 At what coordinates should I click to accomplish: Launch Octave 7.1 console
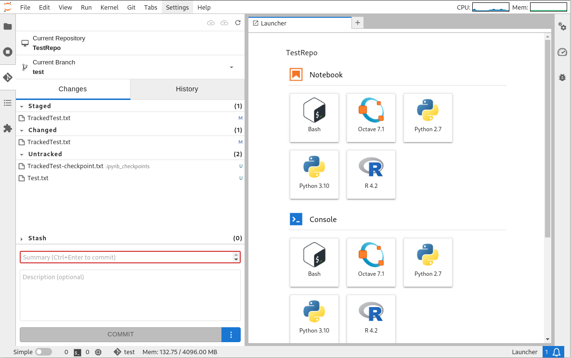(x=371, y=262)
